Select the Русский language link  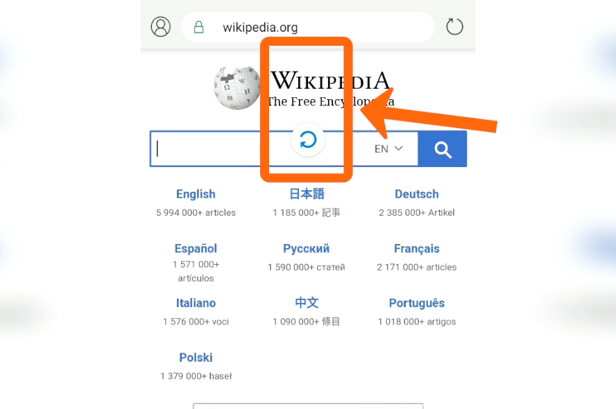coord(307,248)
